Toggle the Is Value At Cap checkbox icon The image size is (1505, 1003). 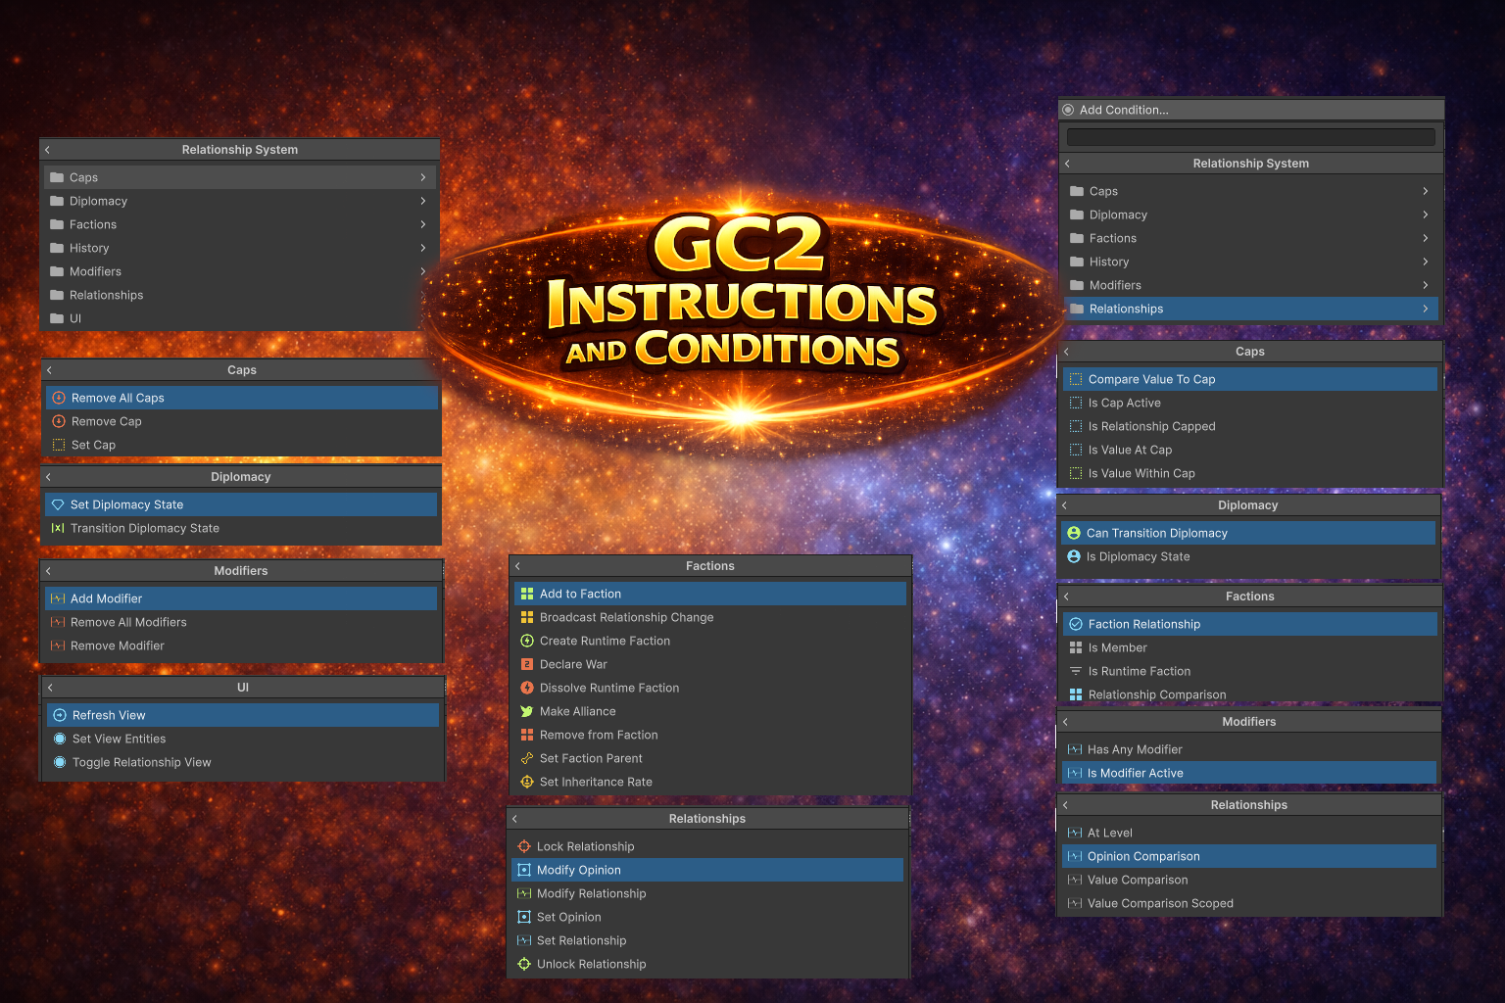coord(1076,450)
